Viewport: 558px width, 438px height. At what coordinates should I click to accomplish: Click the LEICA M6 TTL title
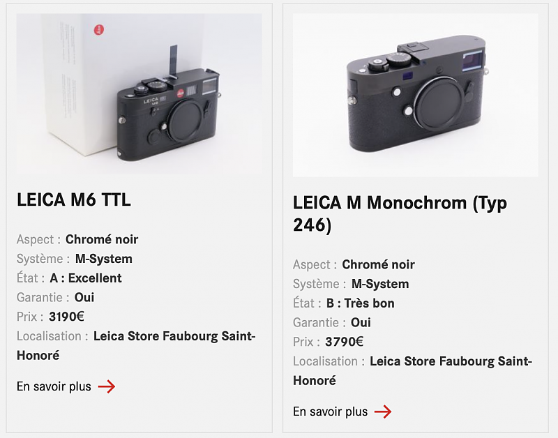(x=74, y=201)
